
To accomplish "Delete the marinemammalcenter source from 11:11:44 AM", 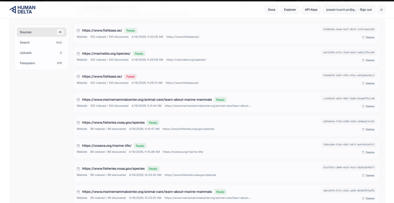I will point(368,106).
